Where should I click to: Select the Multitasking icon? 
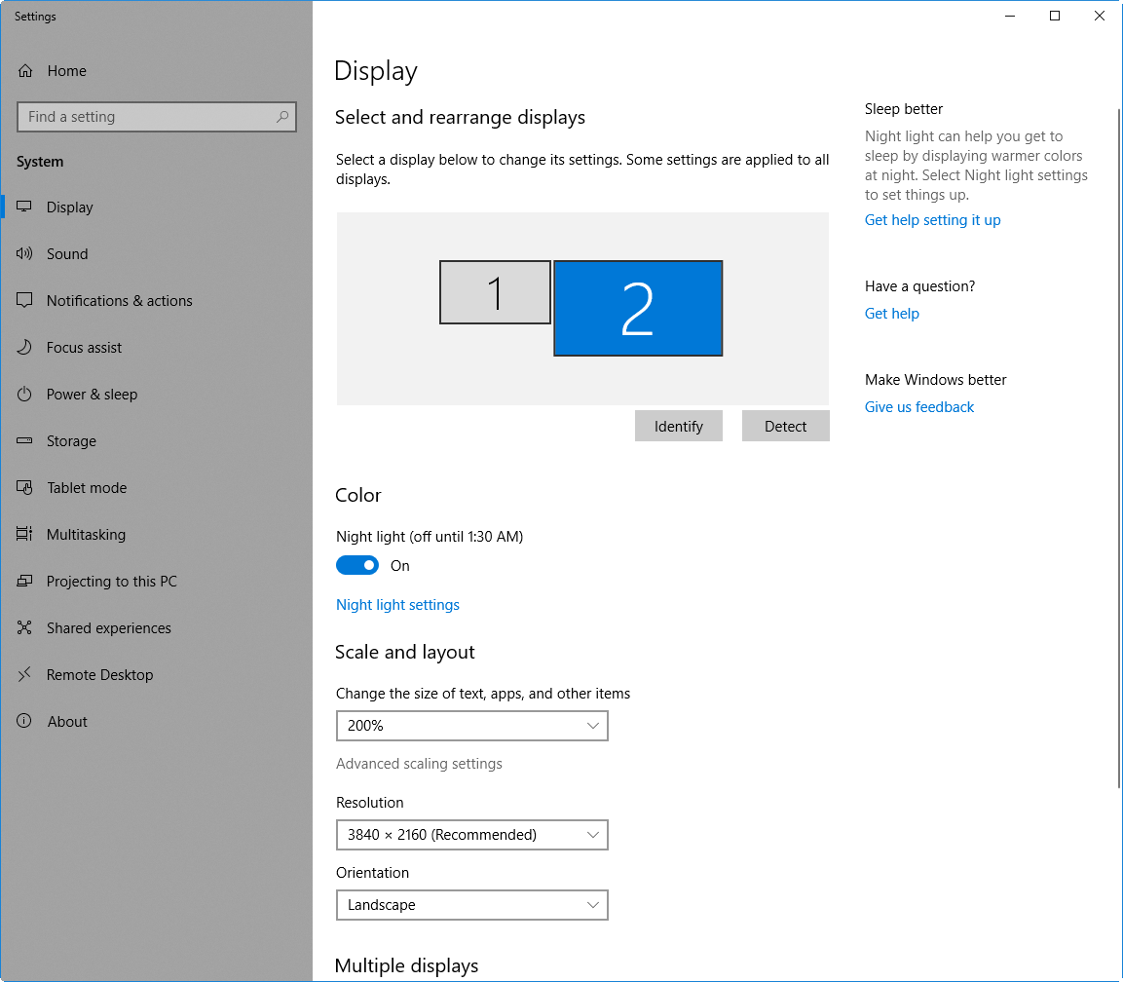[25, 535]
